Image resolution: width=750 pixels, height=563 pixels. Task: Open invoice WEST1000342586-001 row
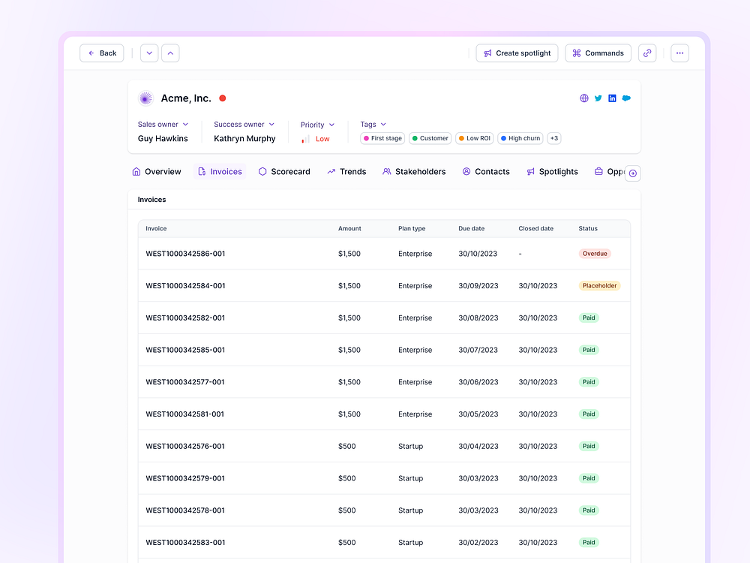(185, 254)
